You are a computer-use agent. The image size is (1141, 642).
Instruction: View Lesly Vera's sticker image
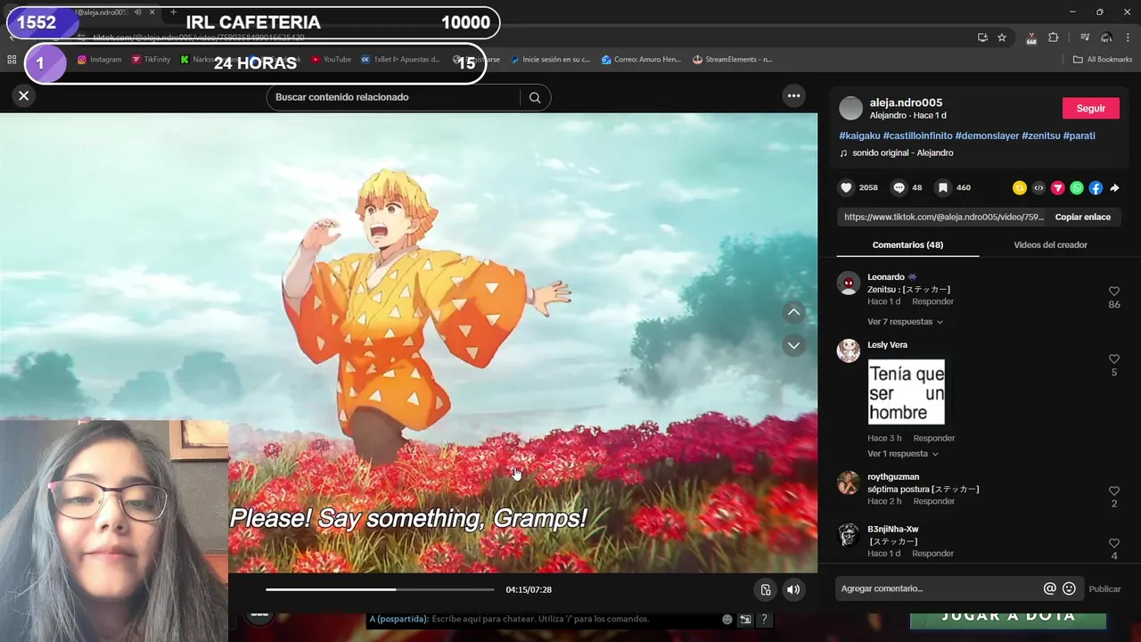point(907,391)
